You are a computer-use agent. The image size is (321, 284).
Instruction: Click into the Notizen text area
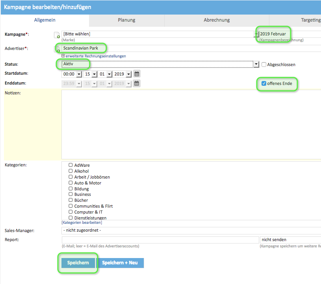(191, 124)
